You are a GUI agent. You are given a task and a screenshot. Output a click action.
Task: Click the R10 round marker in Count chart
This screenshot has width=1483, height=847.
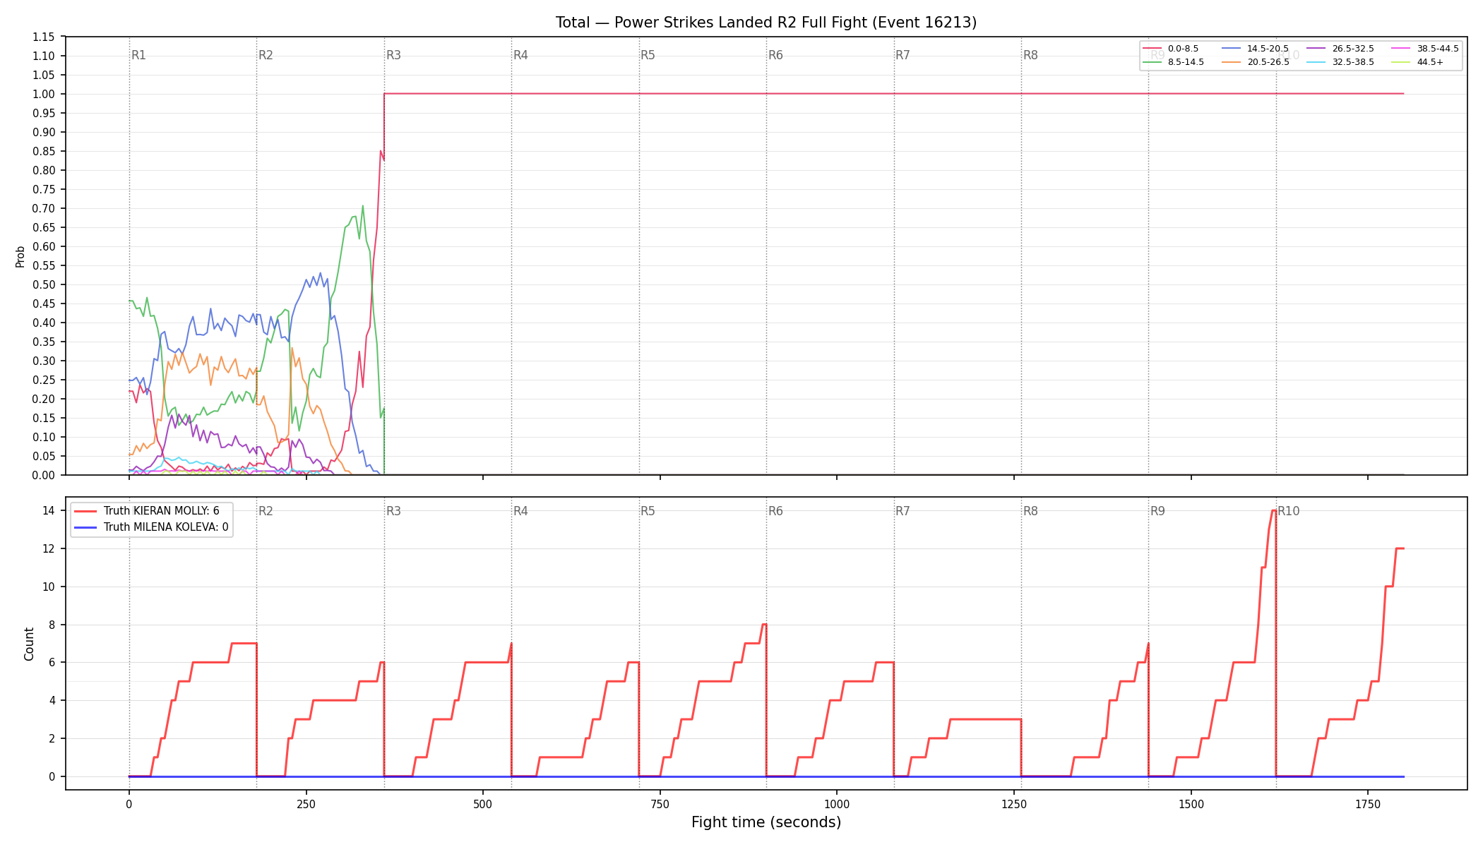coord(1288,511)
